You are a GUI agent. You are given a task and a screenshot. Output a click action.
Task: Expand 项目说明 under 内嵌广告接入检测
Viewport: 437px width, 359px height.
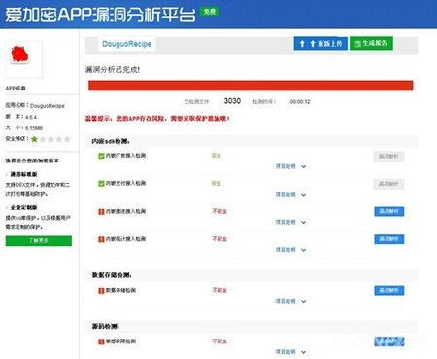point(290,166)
